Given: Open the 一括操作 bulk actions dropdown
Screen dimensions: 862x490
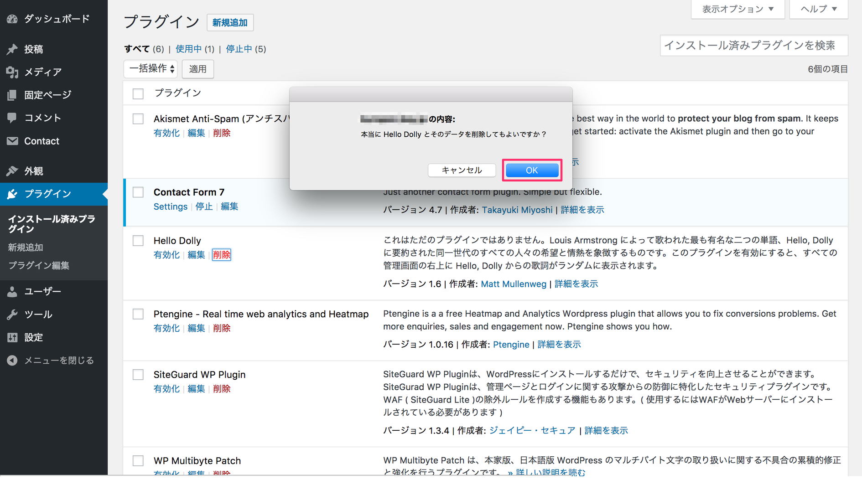Looking at the screenshot, I should click(x=151, y=69).
